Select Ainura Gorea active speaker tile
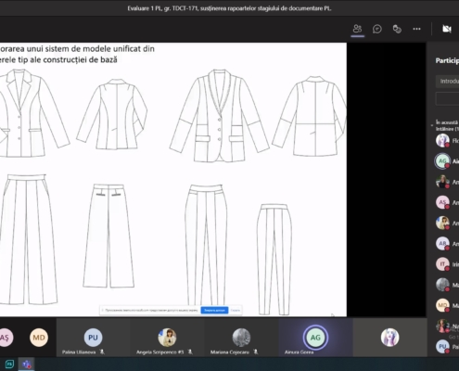This screenshot has width=459, height=371. [x=315, y=338]
